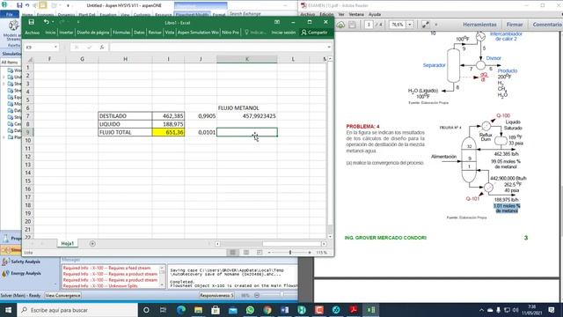This screenshot has width=563, height=317.
Task: Select the DESTILADO cell
Action: click(x=125, y=116)
